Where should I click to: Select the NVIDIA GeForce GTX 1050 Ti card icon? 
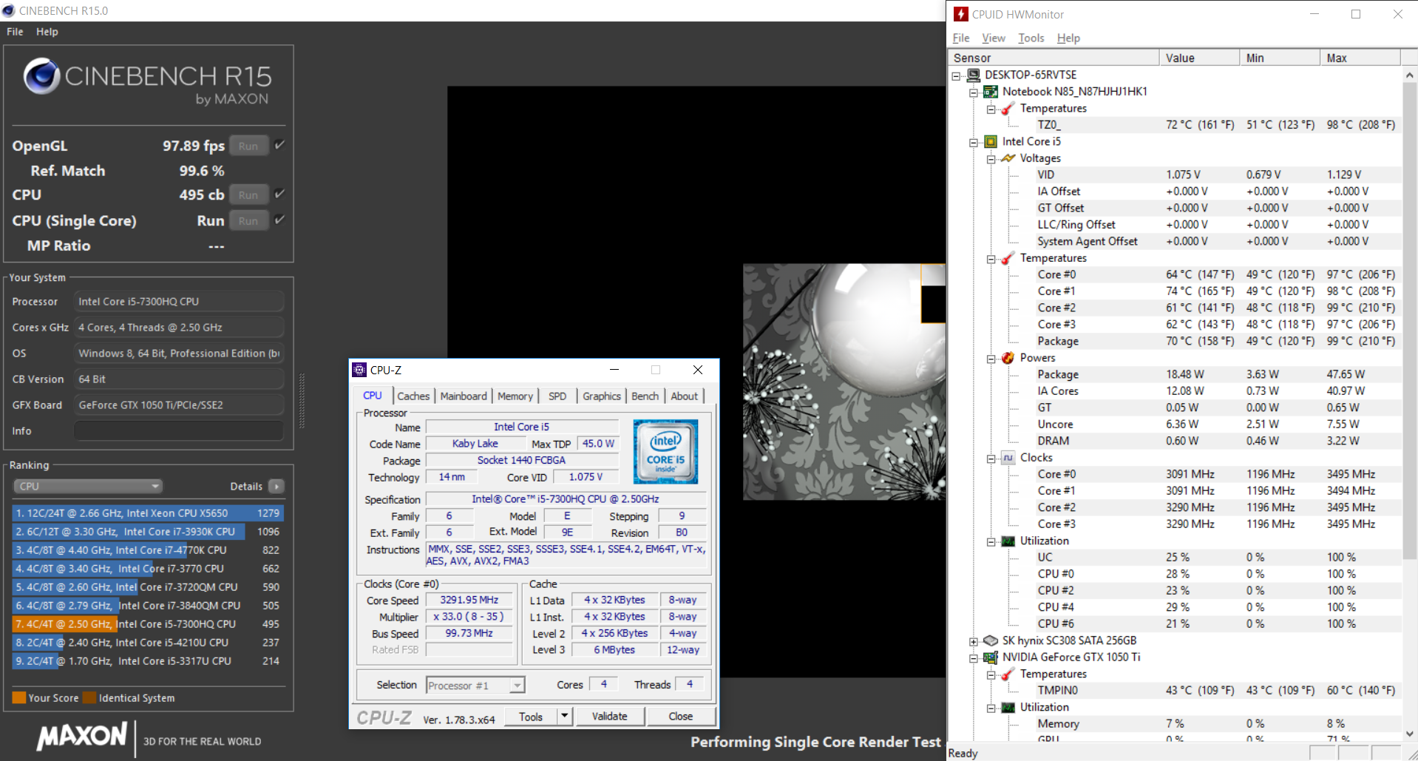[991, 657]
